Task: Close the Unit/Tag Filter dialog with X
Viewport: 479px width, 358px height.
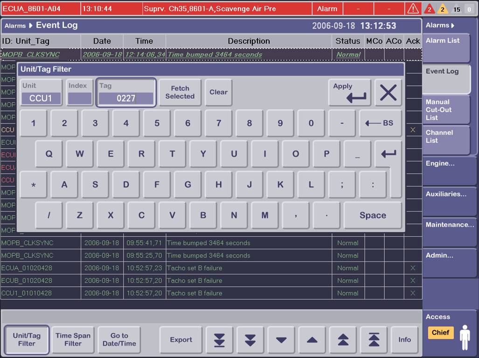Action: (388, 93)
